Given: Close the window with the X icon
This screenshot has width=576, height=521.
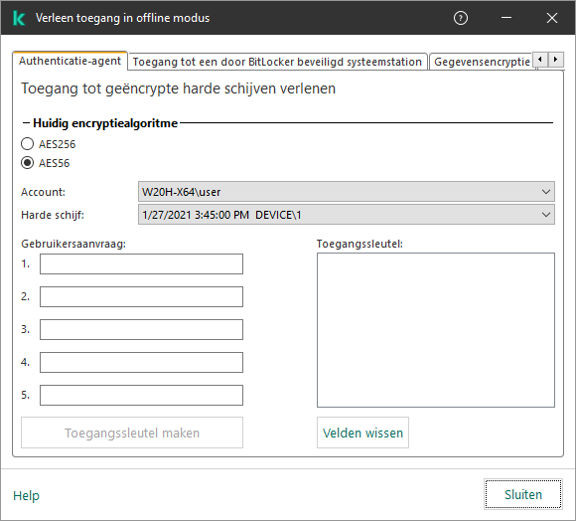Looking at the screenshot, I should 552,18.
